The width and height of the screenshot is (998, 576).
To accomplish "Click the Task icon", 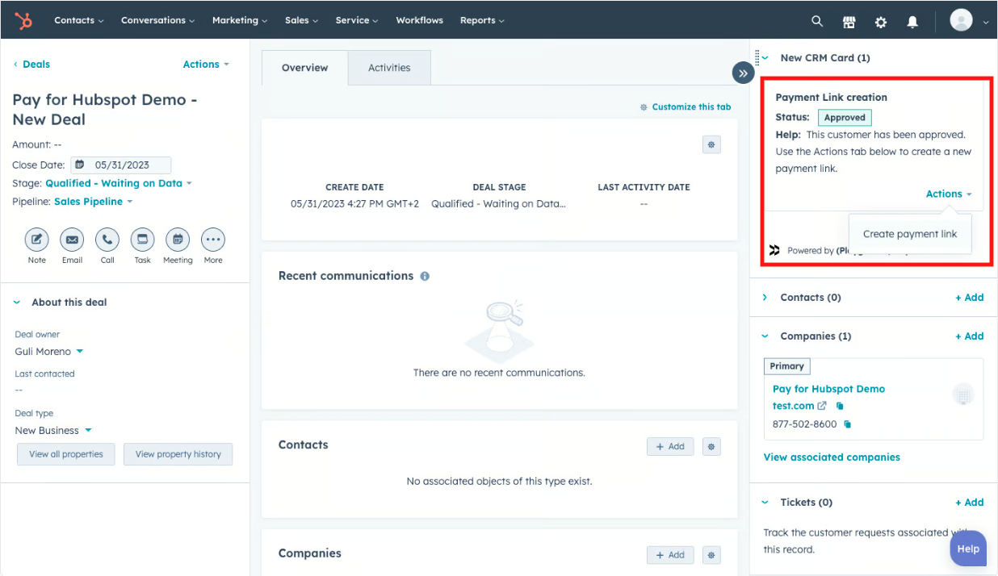I will [143, 240].
